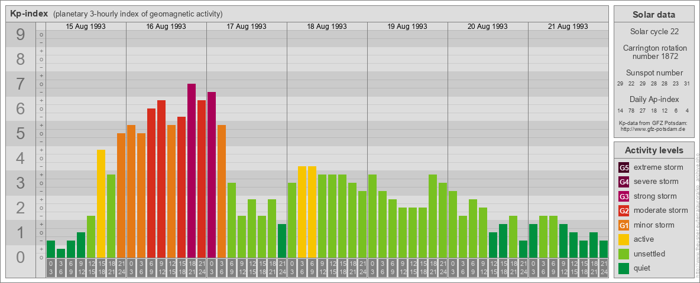Click daily Ap-index value 78
This screenshot has height=283, width=700.
[631, 110]
